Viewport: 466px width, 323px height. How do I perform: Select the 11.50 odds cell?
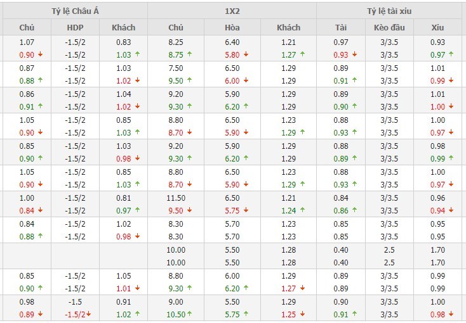[x=176, y=198]
